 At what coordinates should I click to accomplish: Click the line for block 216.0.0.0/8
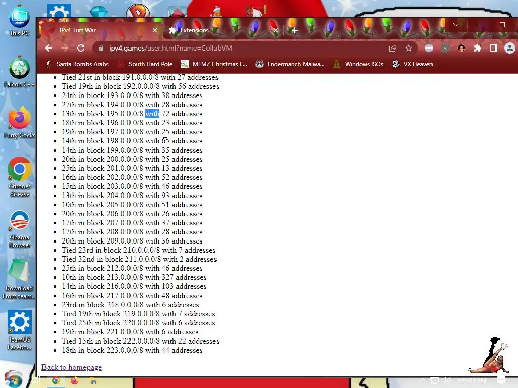(134, 286)
